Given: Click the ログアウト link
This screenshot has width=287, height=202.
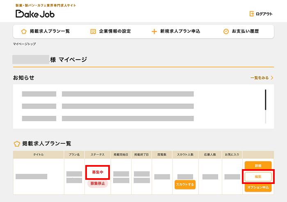Looking at the screenshot, I should 264,14.
